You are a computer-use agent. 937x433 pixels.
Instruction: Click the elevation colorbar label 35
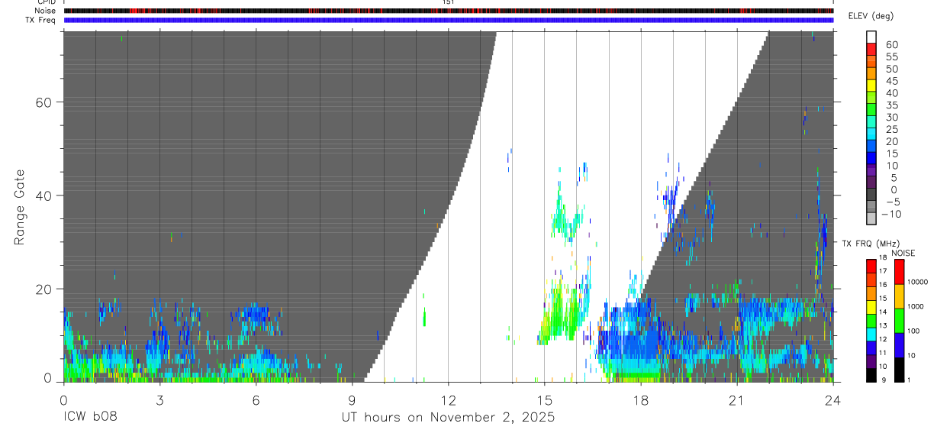coord(890,105)
